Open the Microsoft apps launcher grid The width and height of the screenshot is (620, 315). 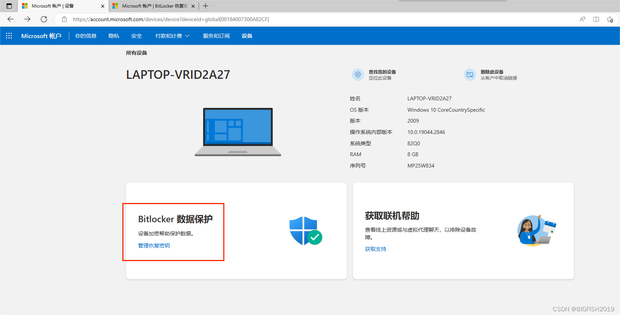coord(9,36)
